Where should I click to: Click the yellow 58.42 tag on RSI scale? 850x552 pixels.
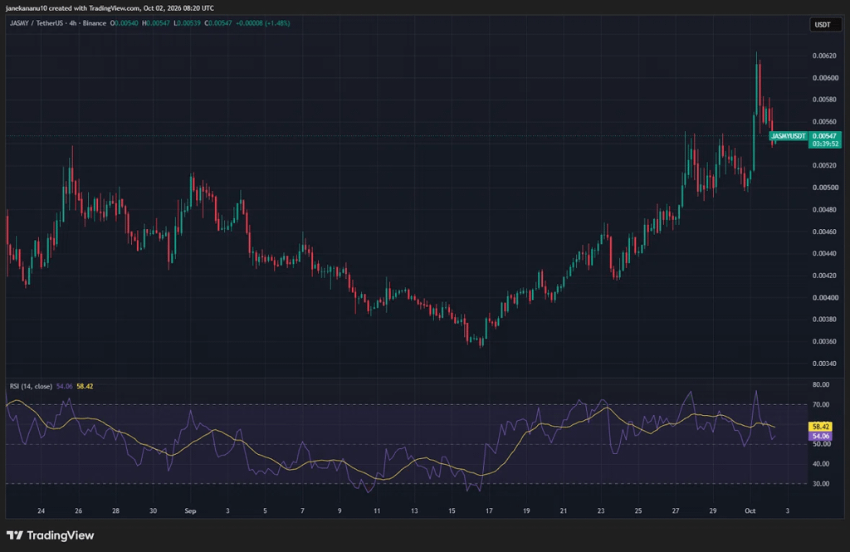click(x=821, y=427)
